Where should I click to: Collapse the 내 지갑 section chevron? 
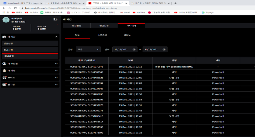point(56,37)
